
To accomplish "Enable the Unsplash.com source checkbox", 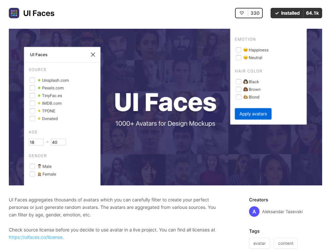I will click(x=32, y=80).
